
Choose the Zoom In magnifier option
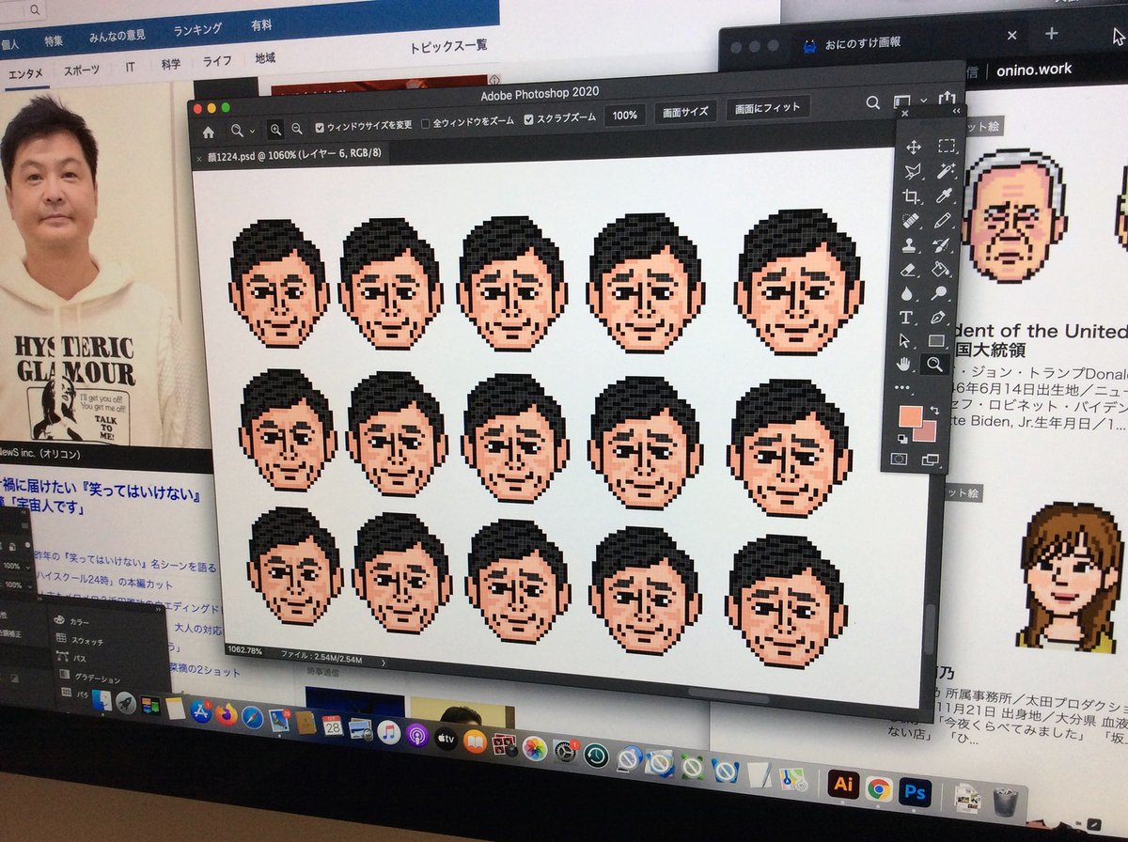click(x=275, y=130)
